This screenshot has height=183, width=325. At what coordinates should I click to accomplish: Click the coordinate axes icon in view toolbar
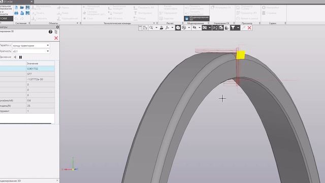167,27
